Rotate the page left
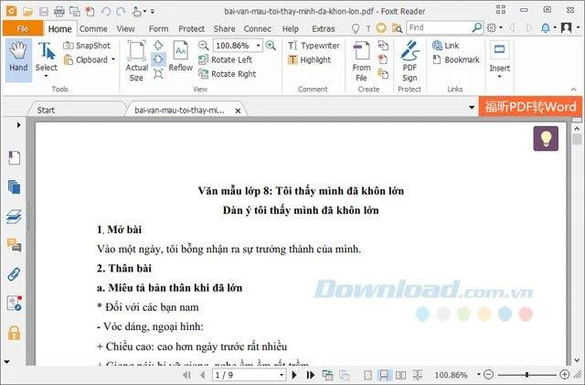The image size is (585, 385). pos(226,59)
